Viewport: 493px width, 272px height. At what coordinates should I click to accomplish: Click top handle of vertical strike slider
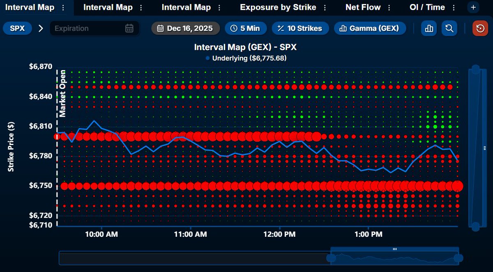click(x=475, y=69)
